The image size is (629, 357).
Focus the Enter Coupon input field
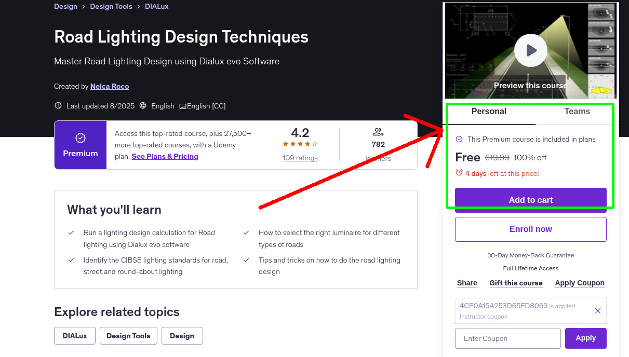(507, 338)
